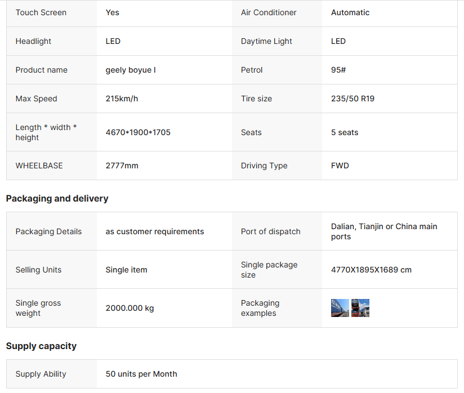Click the '5 seats' value
This screenshot has width=464, height=393.
[x=345, y=132]
